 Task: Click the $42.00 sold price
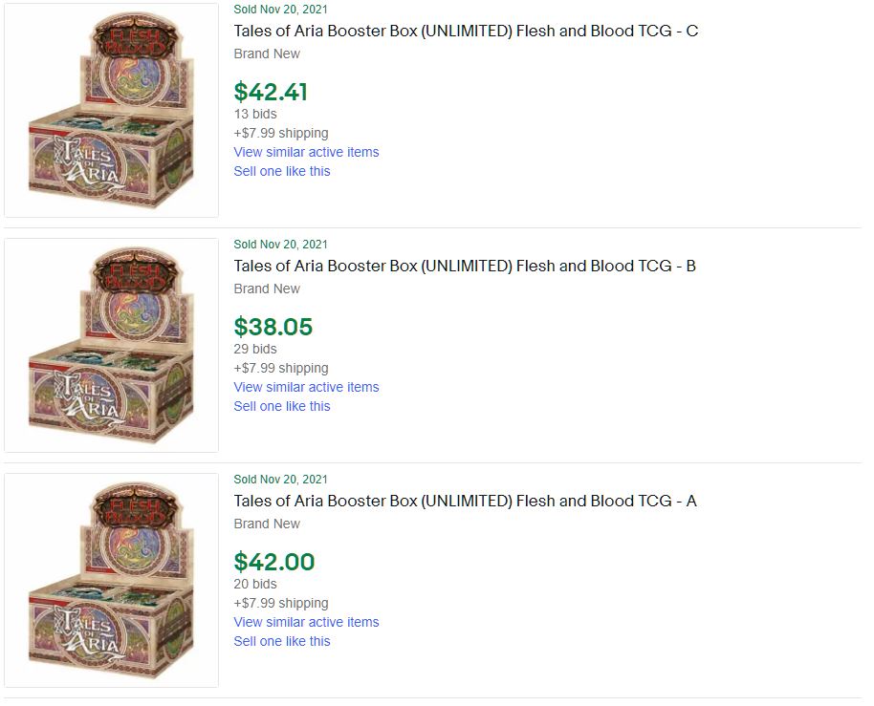pos(273,562)
